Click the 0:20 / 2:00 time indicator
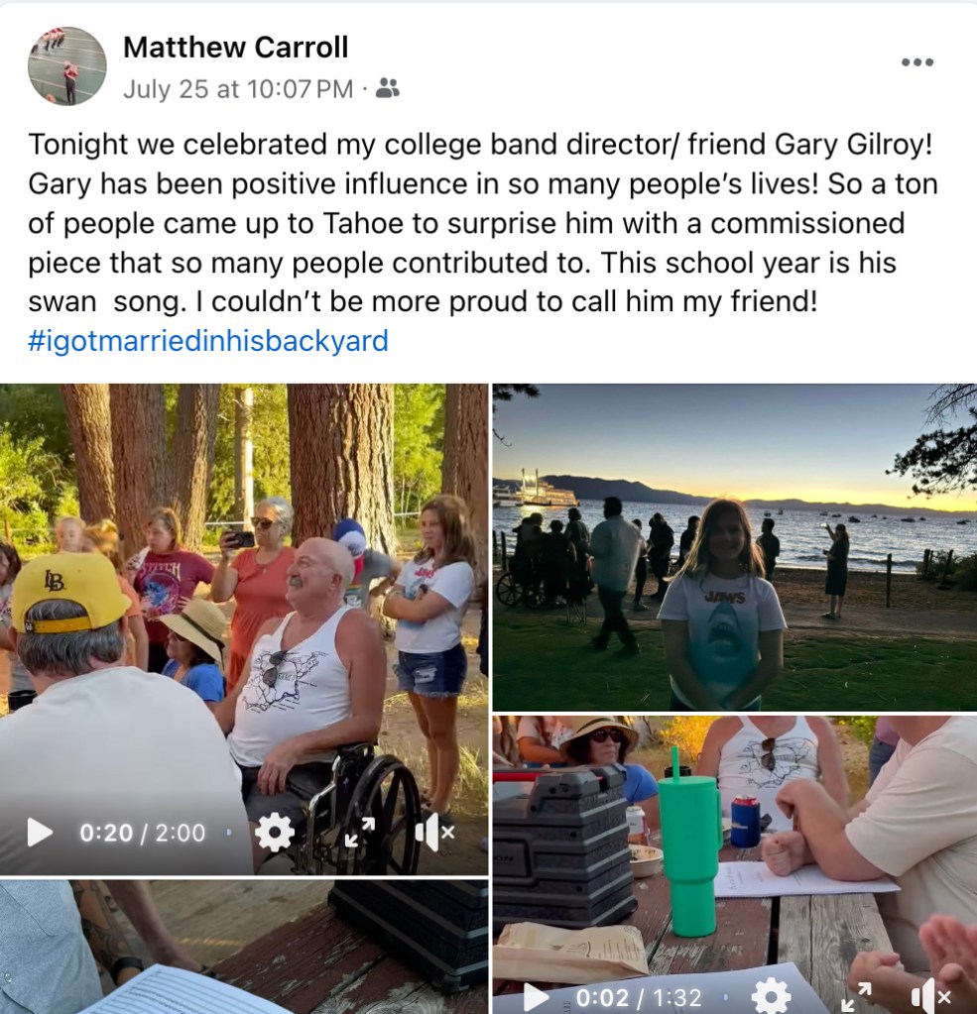The height and width of the screenshot is (1014, 977). click(143, 833)
